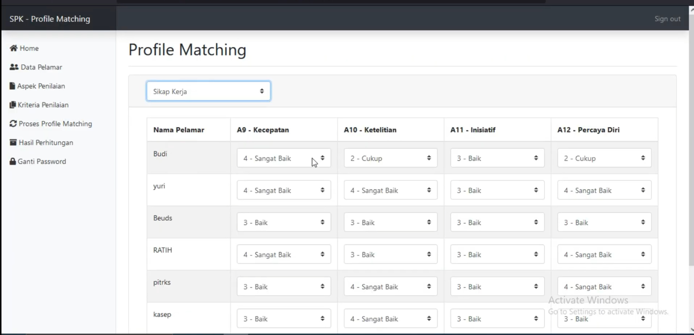Open Budi's A10 Ketelitian dropdown
This screenshot has width=694, height=335.
(x=390, y=158)
